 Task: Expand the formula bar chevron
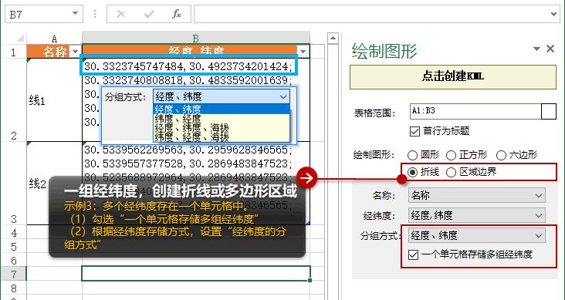(x=554, y=14)
